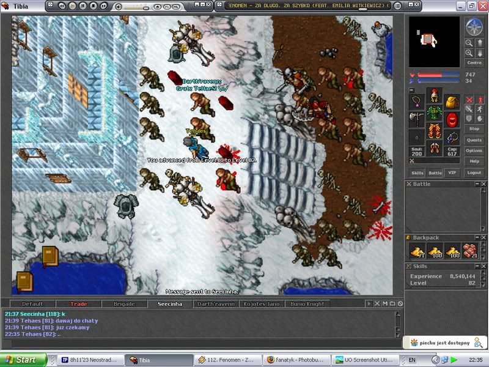Move the minimap down one floor
The height and width of the screenshot is (367, 489).
480,53
